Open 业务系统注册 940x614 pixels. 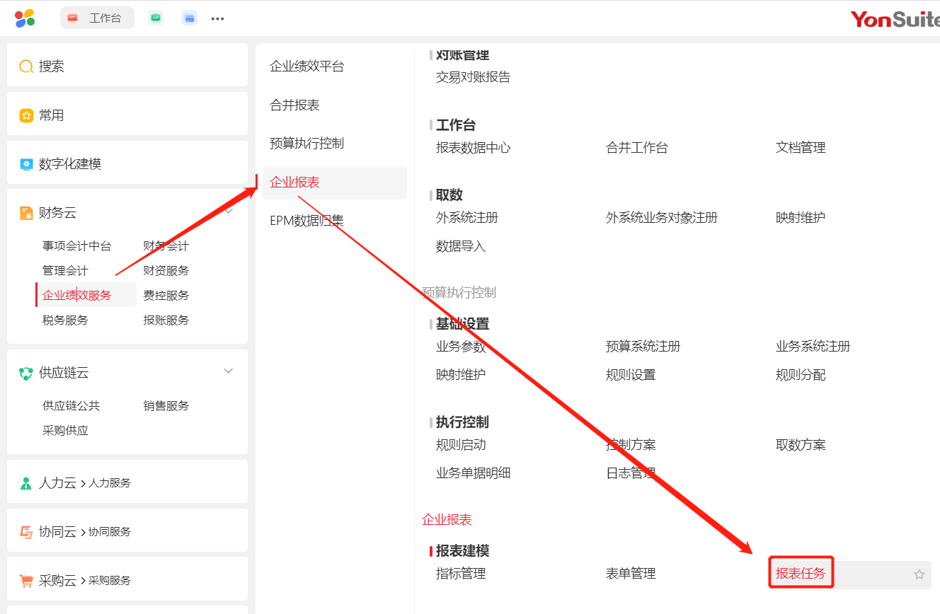813,347
